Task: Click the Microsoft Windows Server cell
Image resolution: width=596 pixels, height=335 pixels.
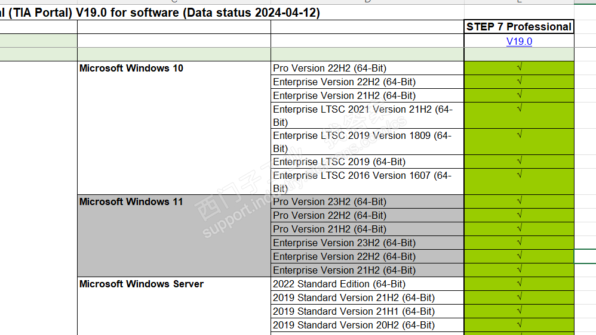Action: click(x=142, y=284)
